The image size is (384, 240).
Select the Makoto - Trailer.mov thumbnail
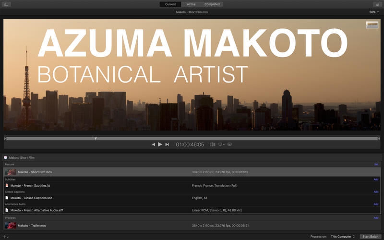[x=10, y=225]
